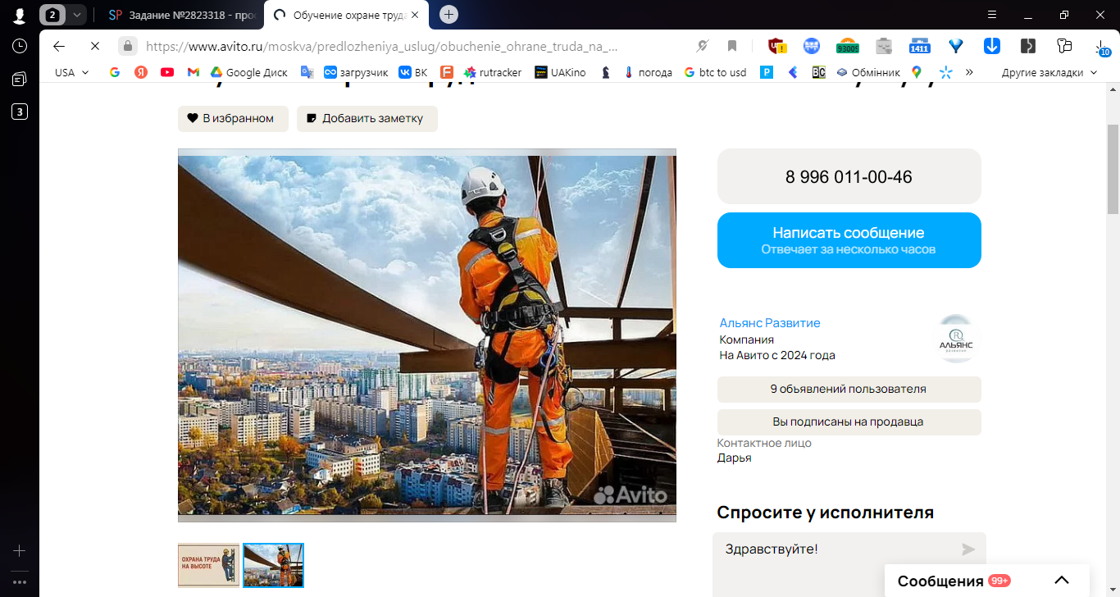Expand the Другие закладки folder
Viewport: 1120px width, 597px height.
tap(1049, 72)
